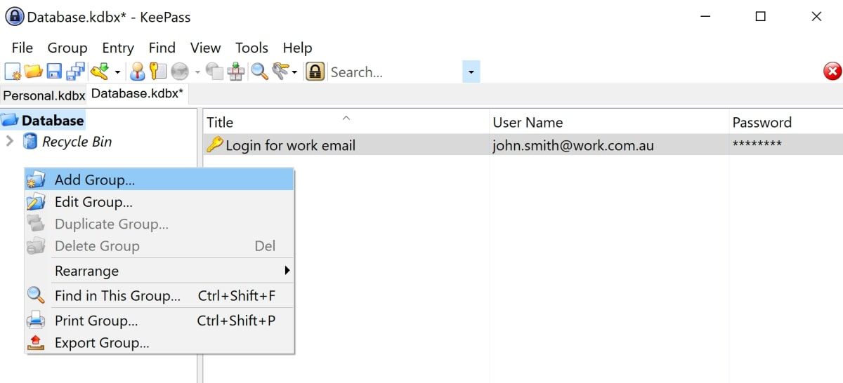Open the Rearrange submenu
This screenshot has height=383, width=843.
[x=159, y=271]
